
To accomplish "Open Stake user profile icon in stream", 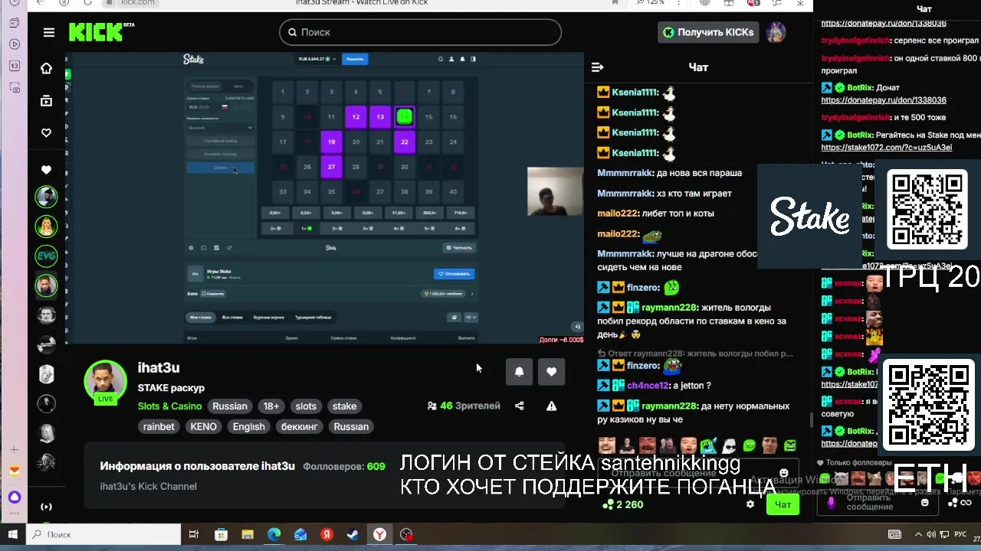I will pos(451,59).
